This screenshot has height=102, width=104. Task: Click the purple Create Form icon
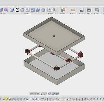point(6,10)
